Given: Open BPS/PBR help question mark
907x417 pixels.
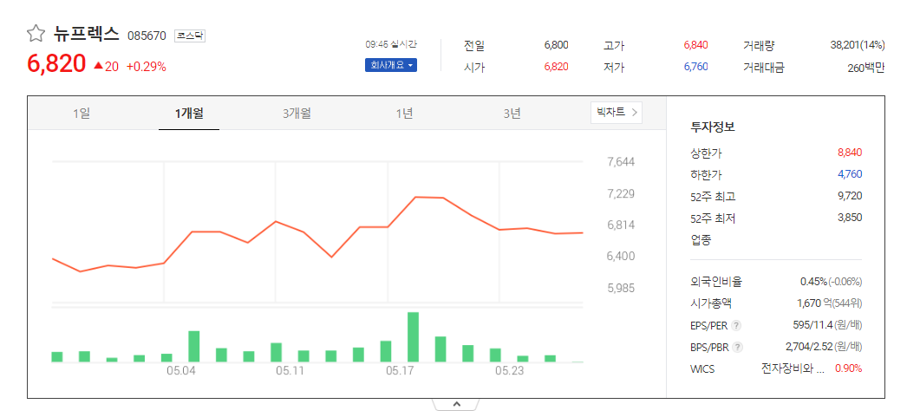Looking at the screenshot, I should (737, 348).
